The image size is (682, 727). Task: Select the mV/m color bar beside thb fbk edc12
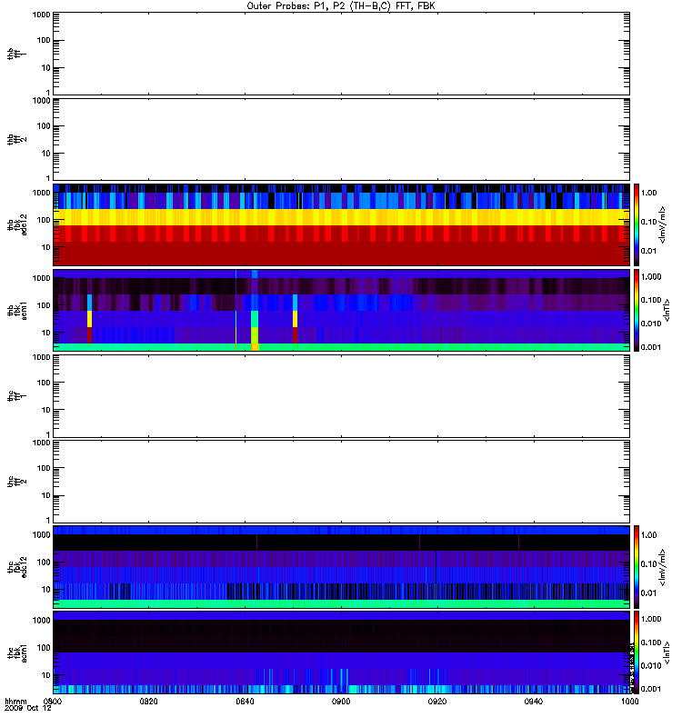(637, 224)
